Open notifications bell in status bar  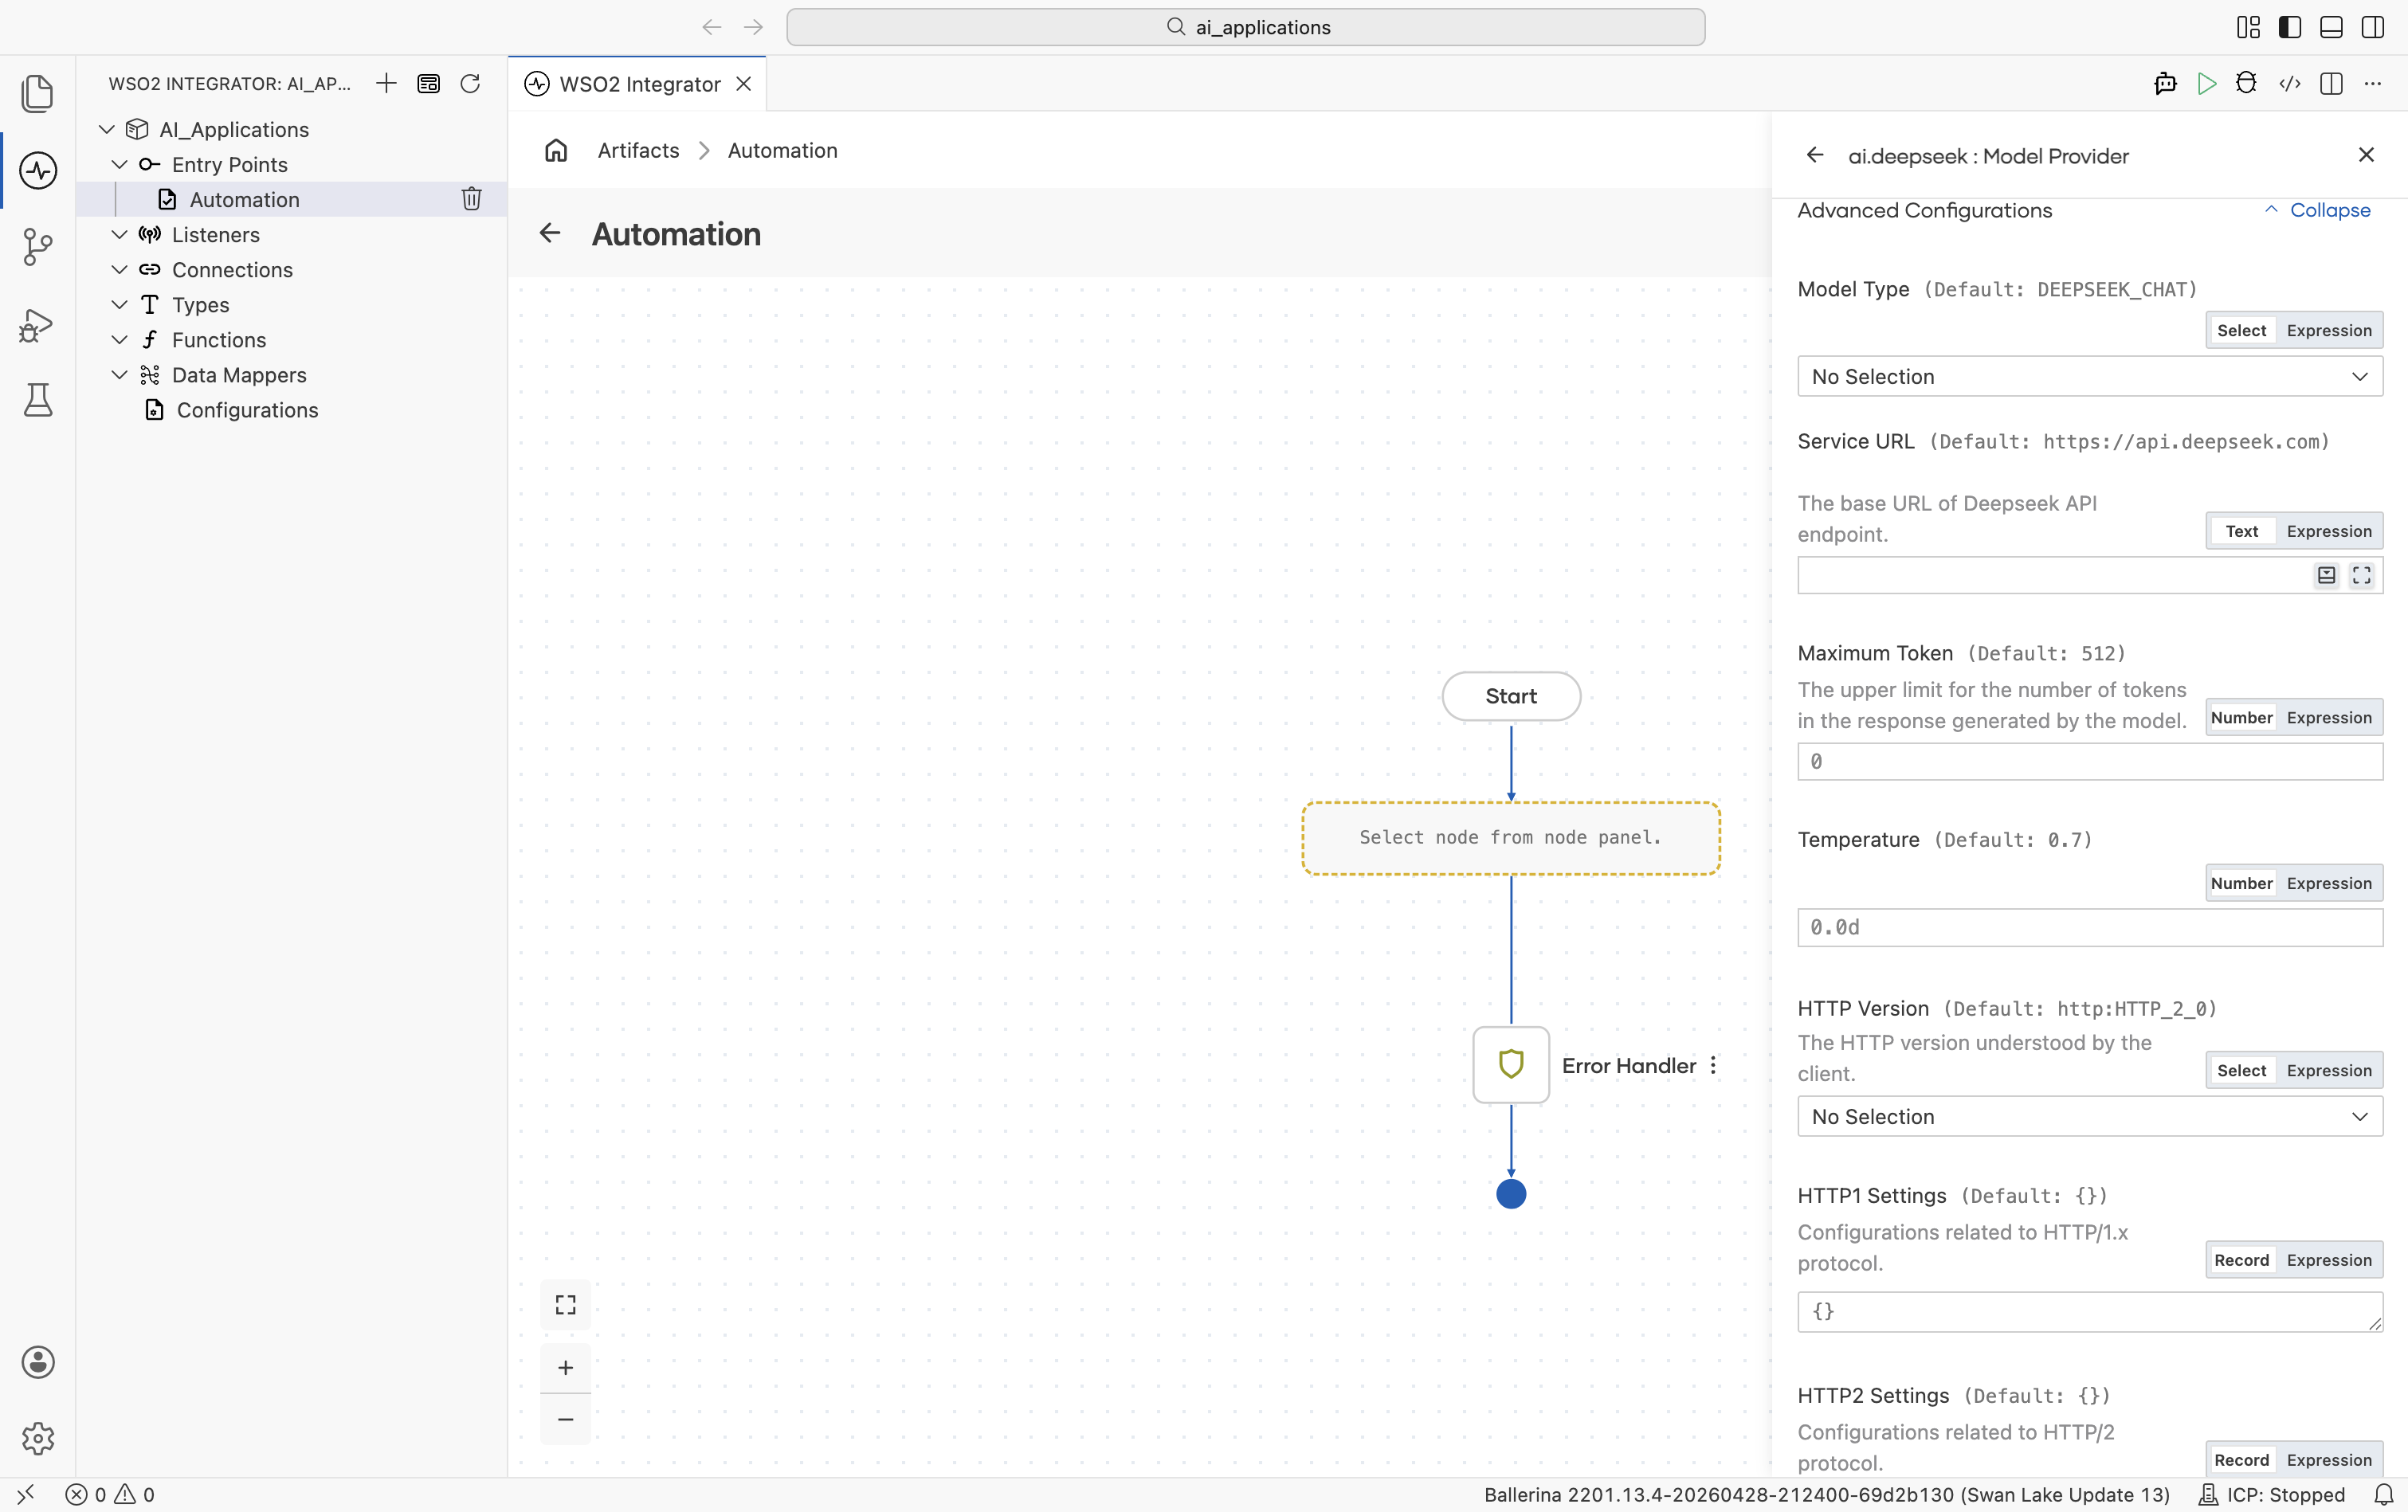coord(2384,1494)
